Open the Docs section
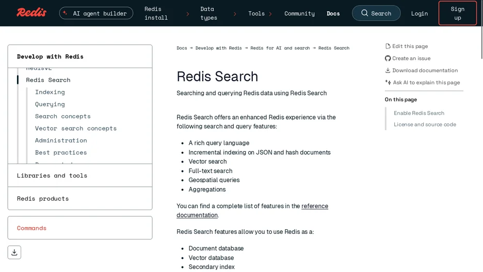The height and width of the screenshot is (272, 483). click(333, 13)
